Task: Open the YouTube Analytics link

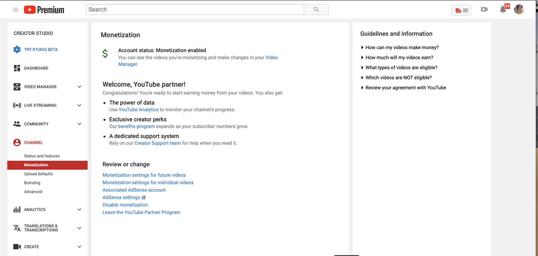Action: coord(139,109)
